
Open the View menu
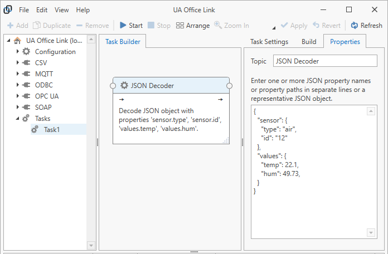pos(62,10)
